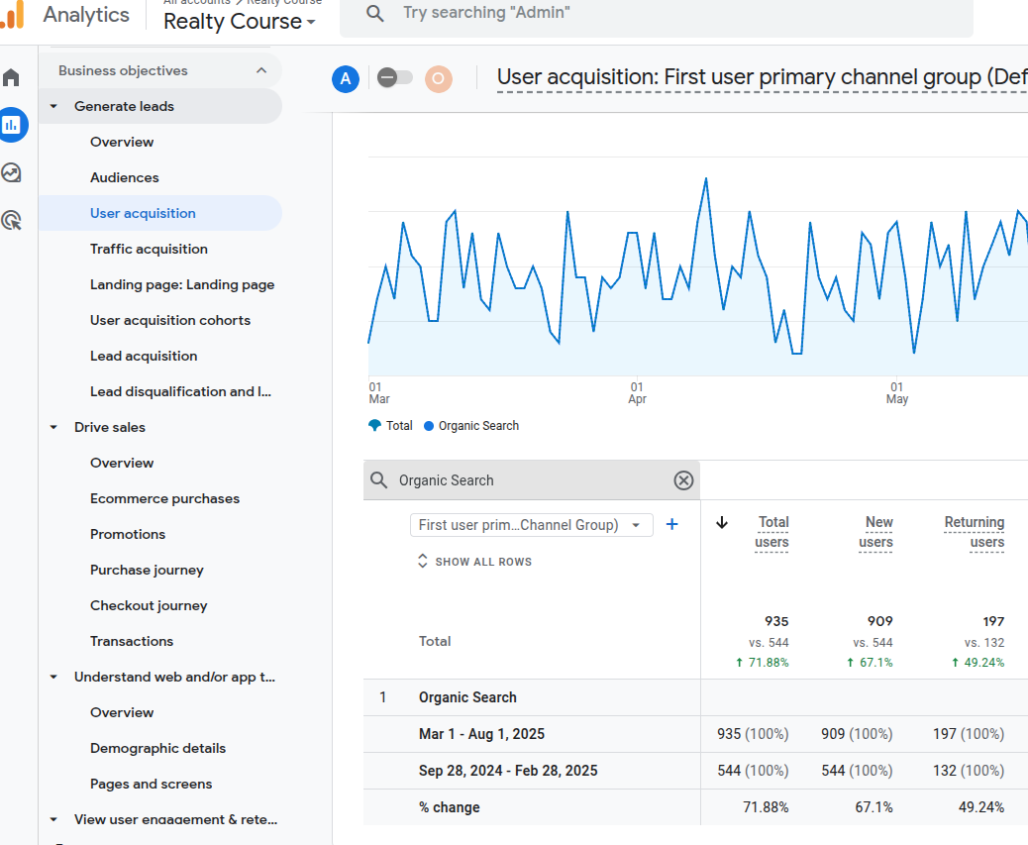This screenshot has height=845, width=1028.
Task: Click the plus icon to add dimension
Action: pos(671,525)
